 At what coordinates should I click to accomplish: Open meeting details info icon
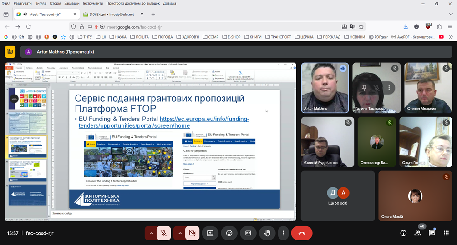[x=403, y=233]
